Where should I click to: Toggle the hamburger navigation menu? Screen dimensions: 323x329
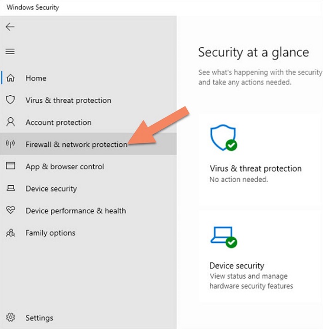pyautogui.click(x=10, y=52)
